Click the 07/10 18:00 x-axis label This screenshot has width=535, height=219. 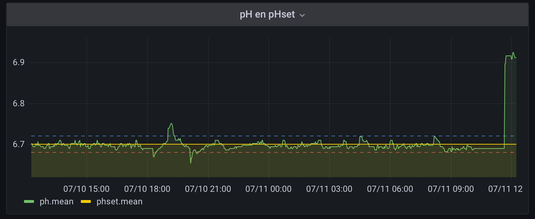[147, 189]
